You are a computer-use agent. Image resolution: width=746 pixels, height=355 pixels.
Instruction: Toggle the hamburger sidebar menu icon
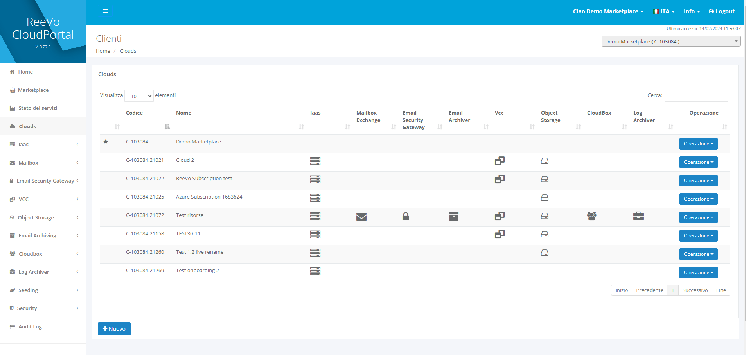point(105,11)
